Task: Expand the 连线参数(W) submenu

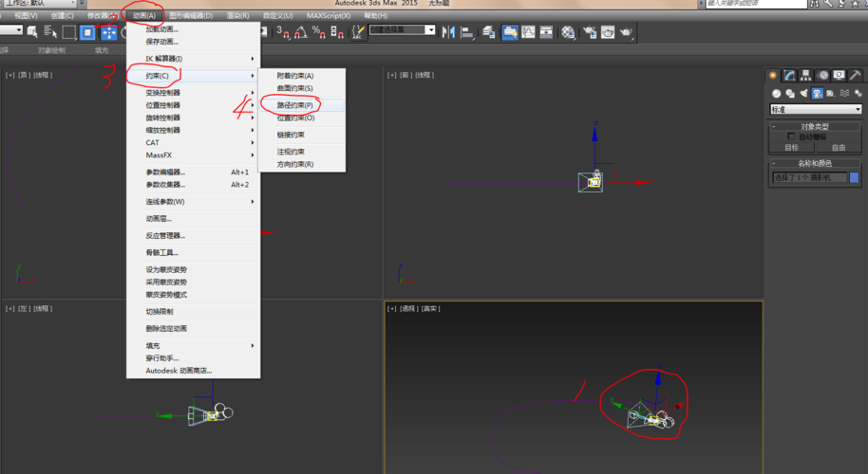Action: (193, 202)
